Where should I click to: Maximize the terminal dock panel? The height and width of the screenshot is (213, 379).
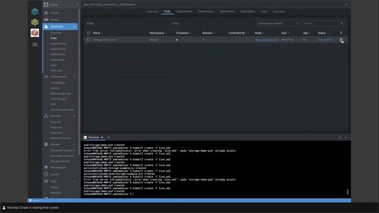click(x=340, y=137)
